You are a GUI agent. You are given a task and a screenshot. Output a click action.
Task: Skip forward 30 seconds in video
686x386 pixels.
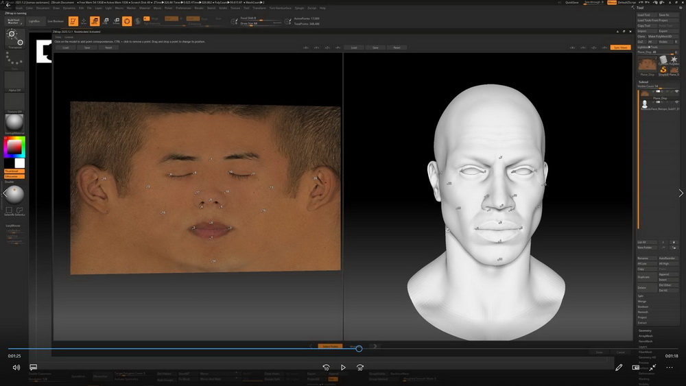360,367
